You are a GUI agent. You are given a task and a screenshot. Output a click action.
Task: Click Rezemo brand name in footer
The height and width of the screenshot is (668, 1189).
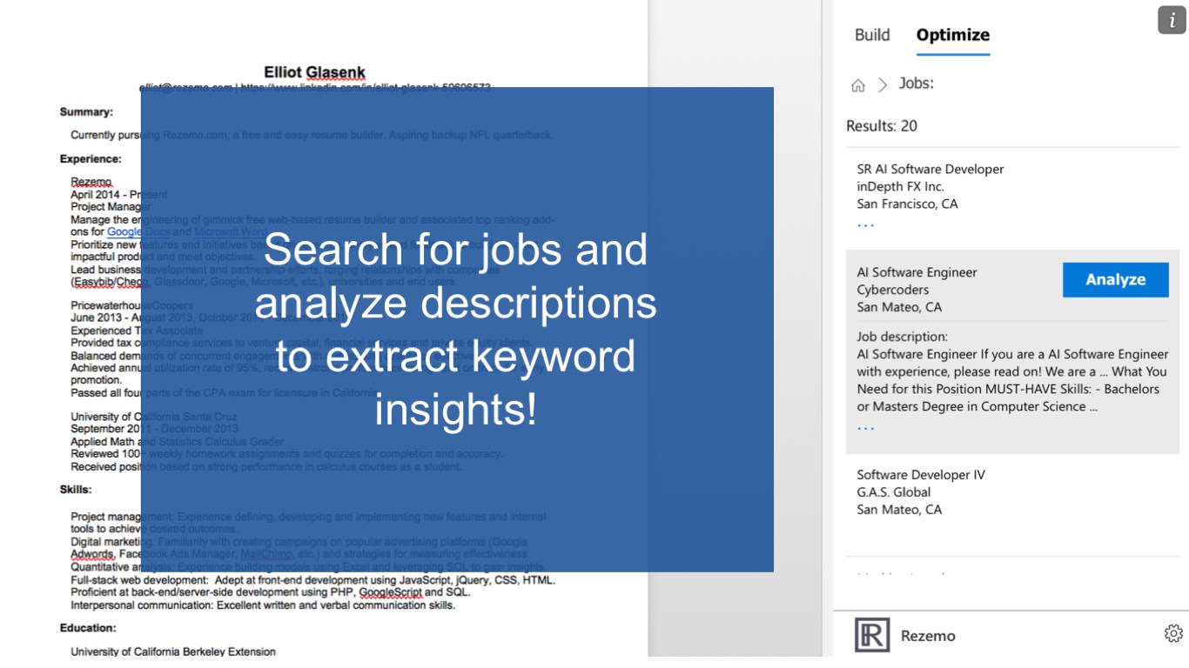coord(928,636)
